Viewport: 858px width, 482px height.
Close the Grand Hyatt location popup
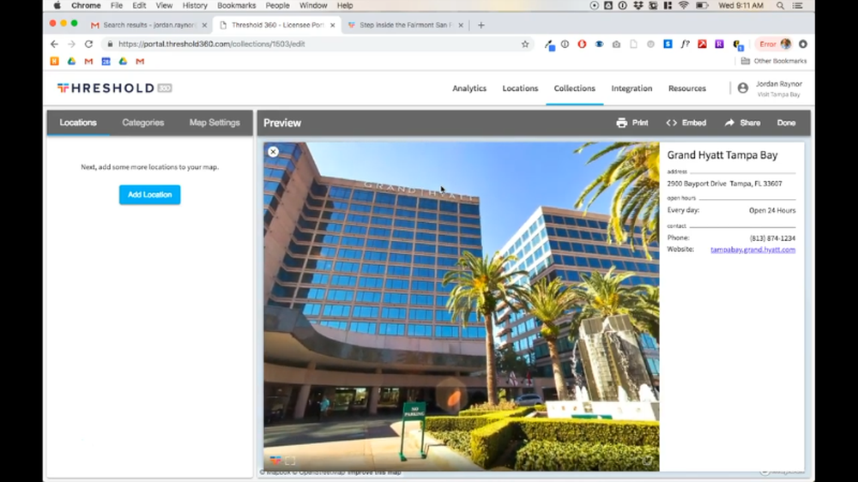273,152
